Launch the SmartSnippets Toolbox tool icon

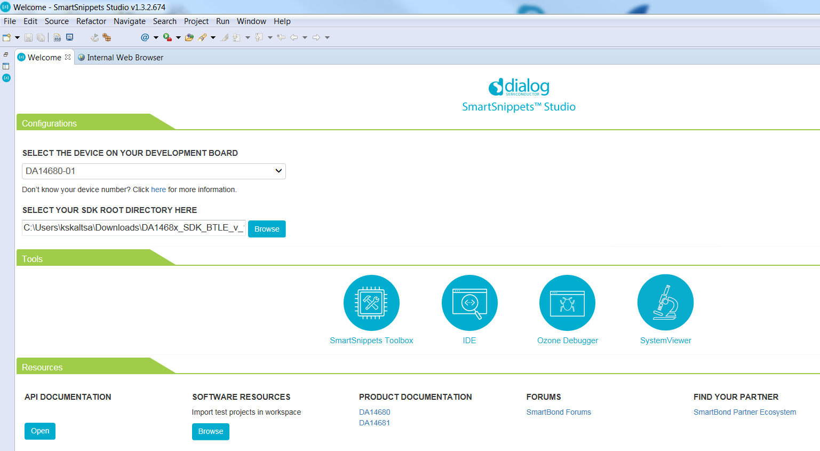(x=371, y=303)
